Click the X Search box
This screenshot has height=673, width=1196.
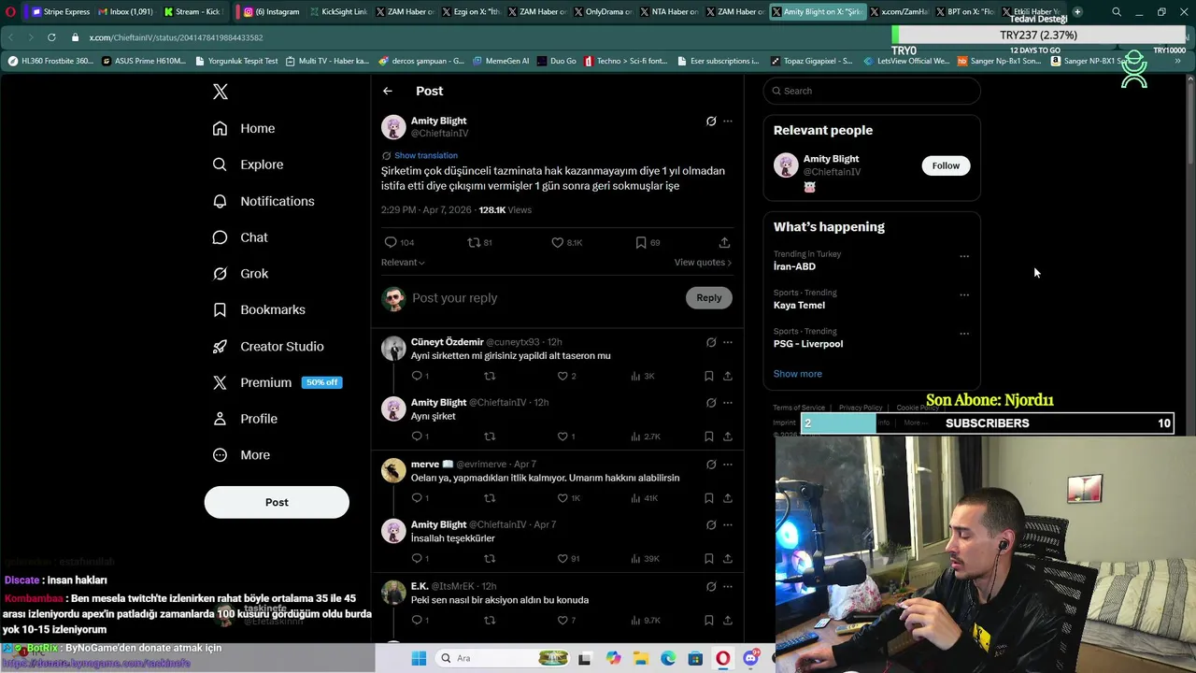tap(872, 91)
